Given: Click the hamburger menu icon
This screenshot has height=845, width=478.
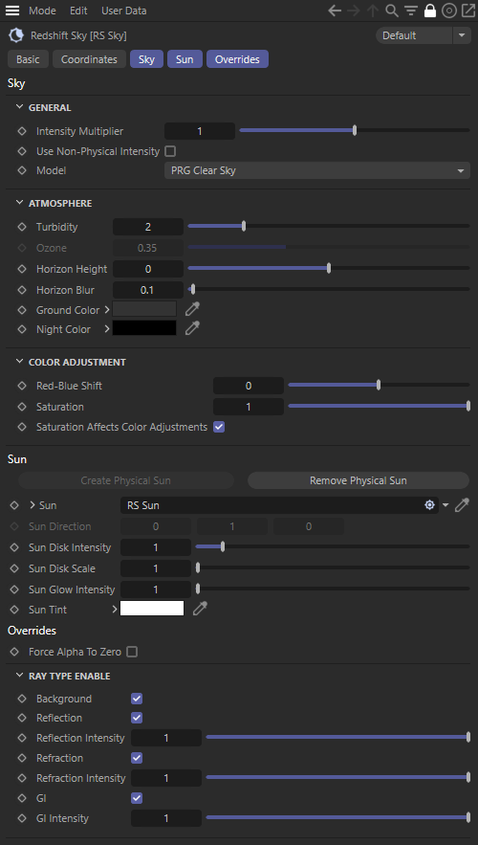Looking at the screenshot, I should pyautogui.click(x=11, y=11).
